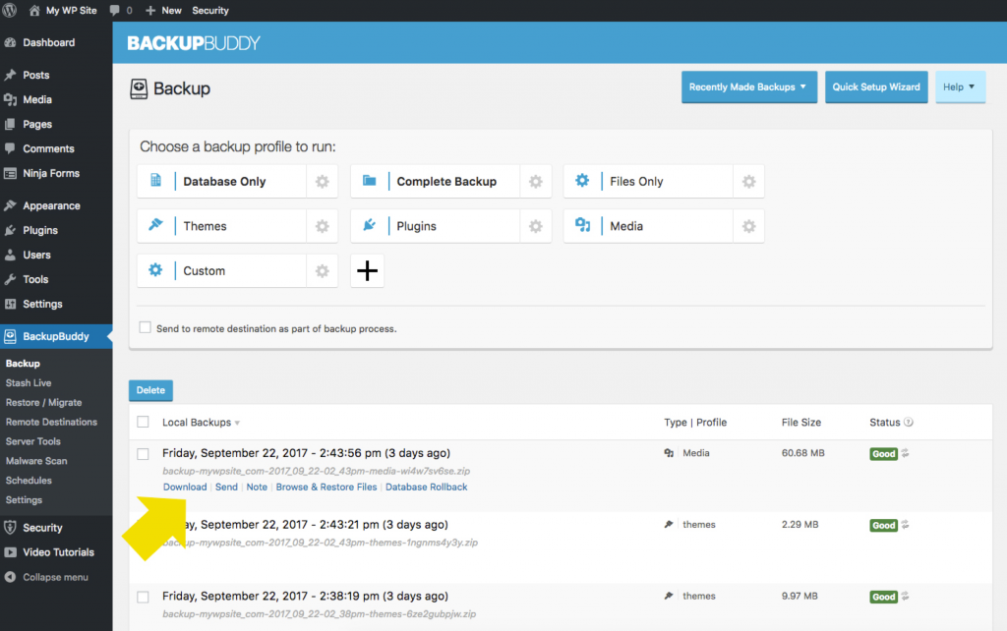Click rescan icon next to 9.97 MB Good status

tap(905, 597)
